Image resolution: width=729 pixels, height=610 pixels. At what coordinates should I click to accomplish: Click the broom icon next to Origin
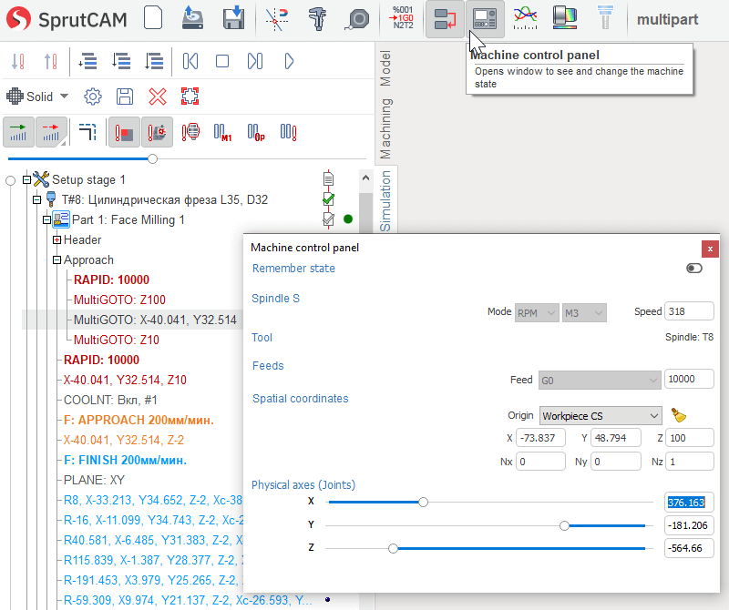point(678,415)
